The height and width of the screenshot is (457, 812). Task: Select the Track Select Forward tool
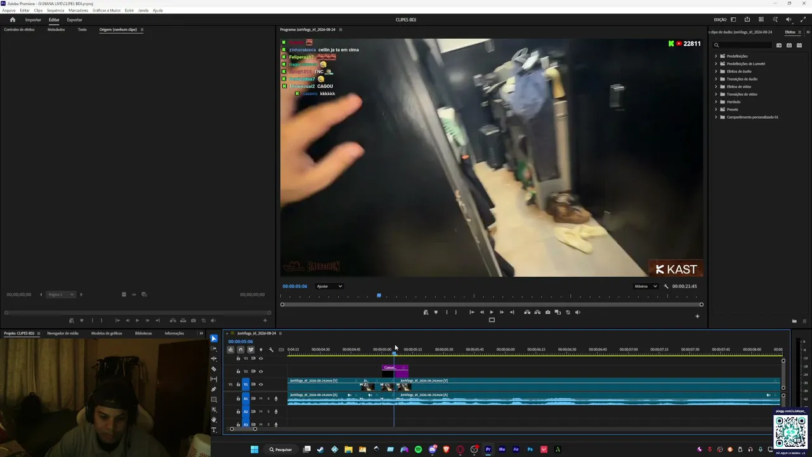214,348
